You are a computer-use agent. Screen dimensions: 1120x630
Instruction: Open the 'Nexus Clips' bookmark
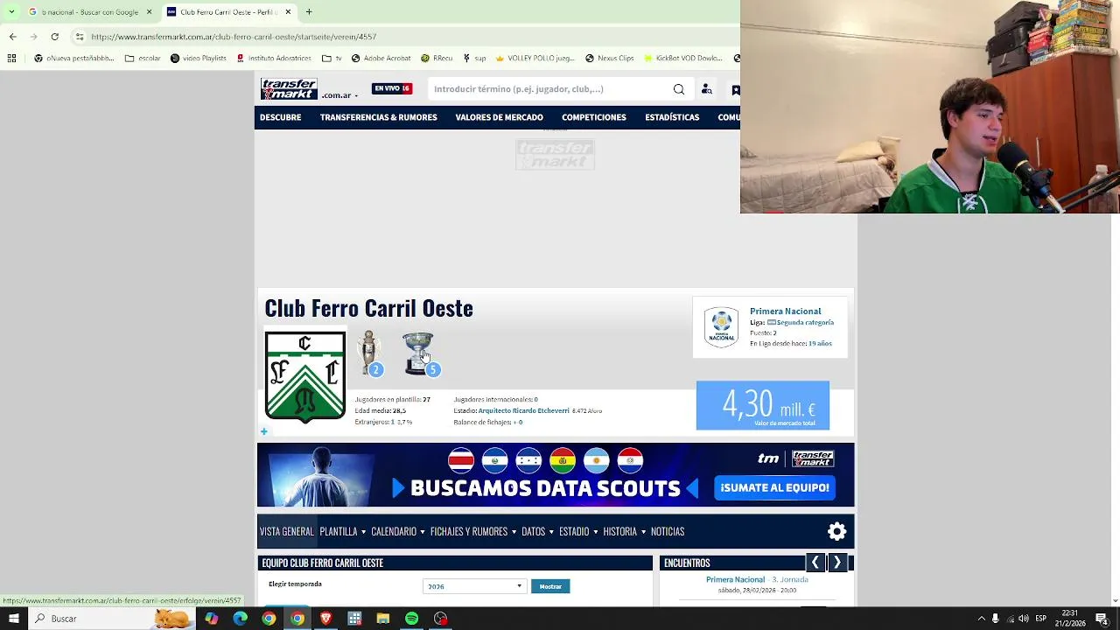tap(610, 59)
